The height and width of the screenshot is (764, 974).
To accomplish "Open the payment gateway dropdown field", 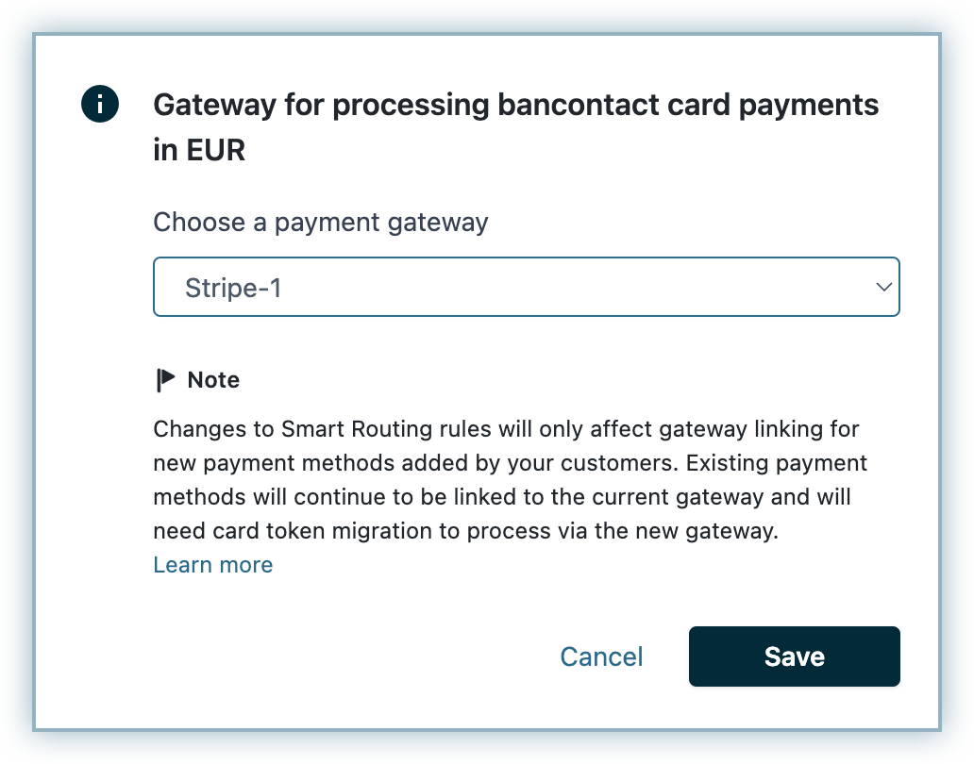I will (526, 287).
